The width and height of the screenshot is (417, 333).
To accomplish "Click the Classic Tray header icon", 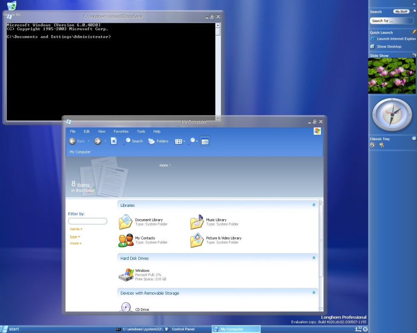I will pos(414,138).
